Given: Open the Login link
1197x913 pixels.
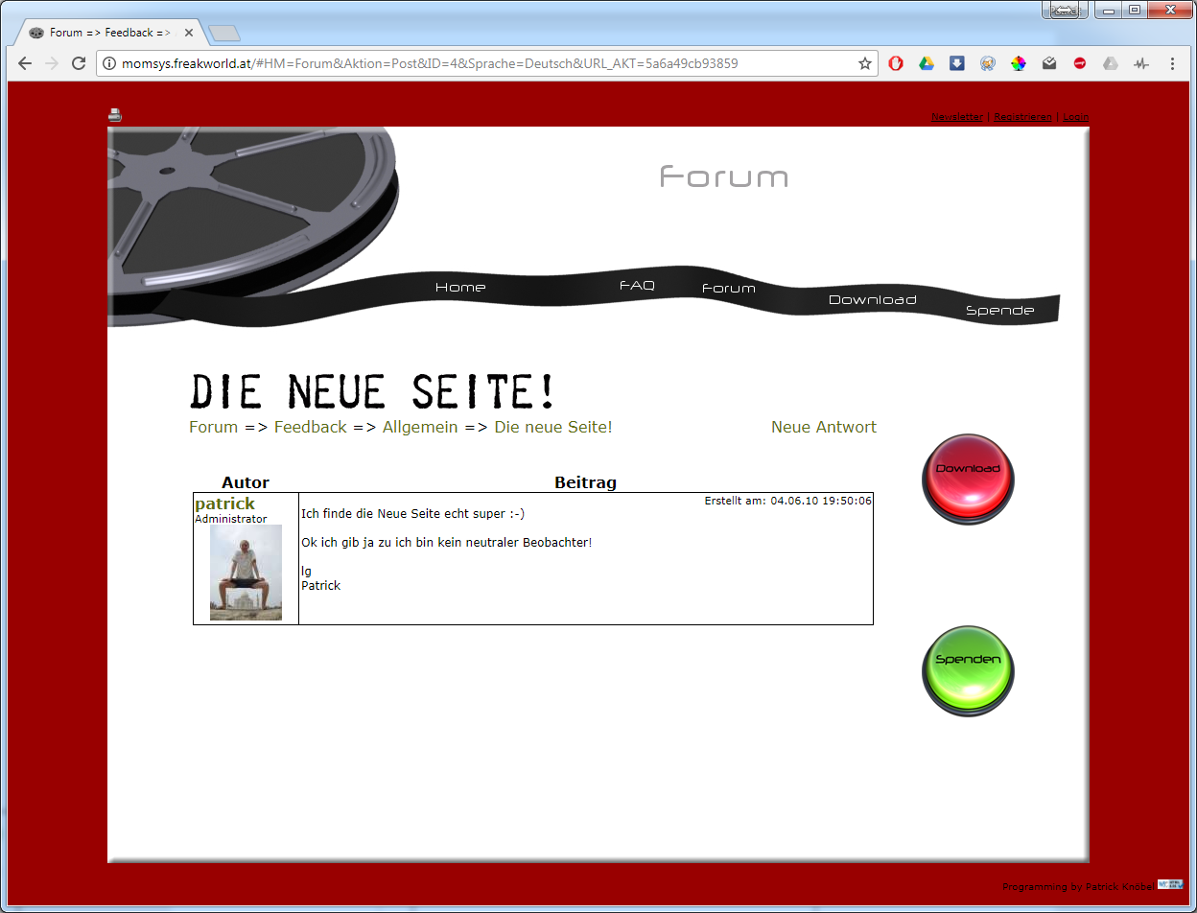Looking at the screenshot, I should coord(1075,117).
